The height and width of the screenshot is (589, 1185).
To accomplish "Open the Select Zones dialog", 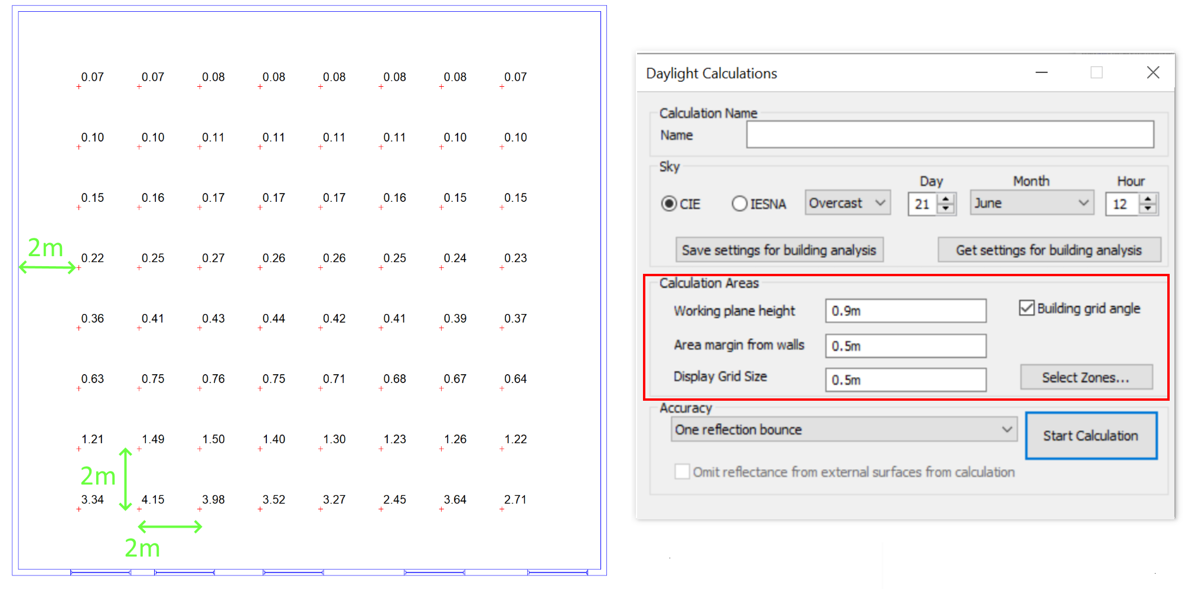I will click(x=1086, y=378).
